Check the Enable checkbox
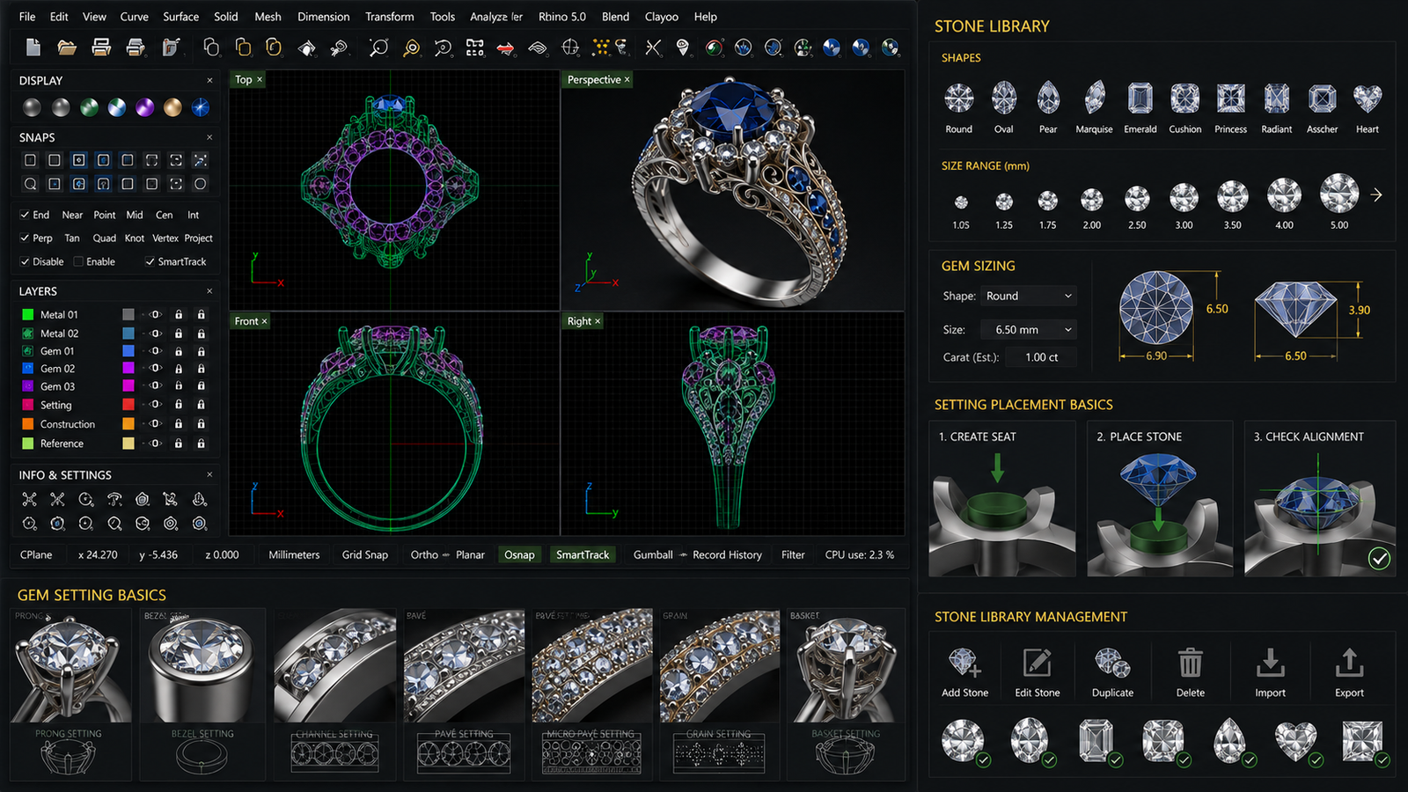The width and height of the screenshot is (1408, 792). pos(78,261)
